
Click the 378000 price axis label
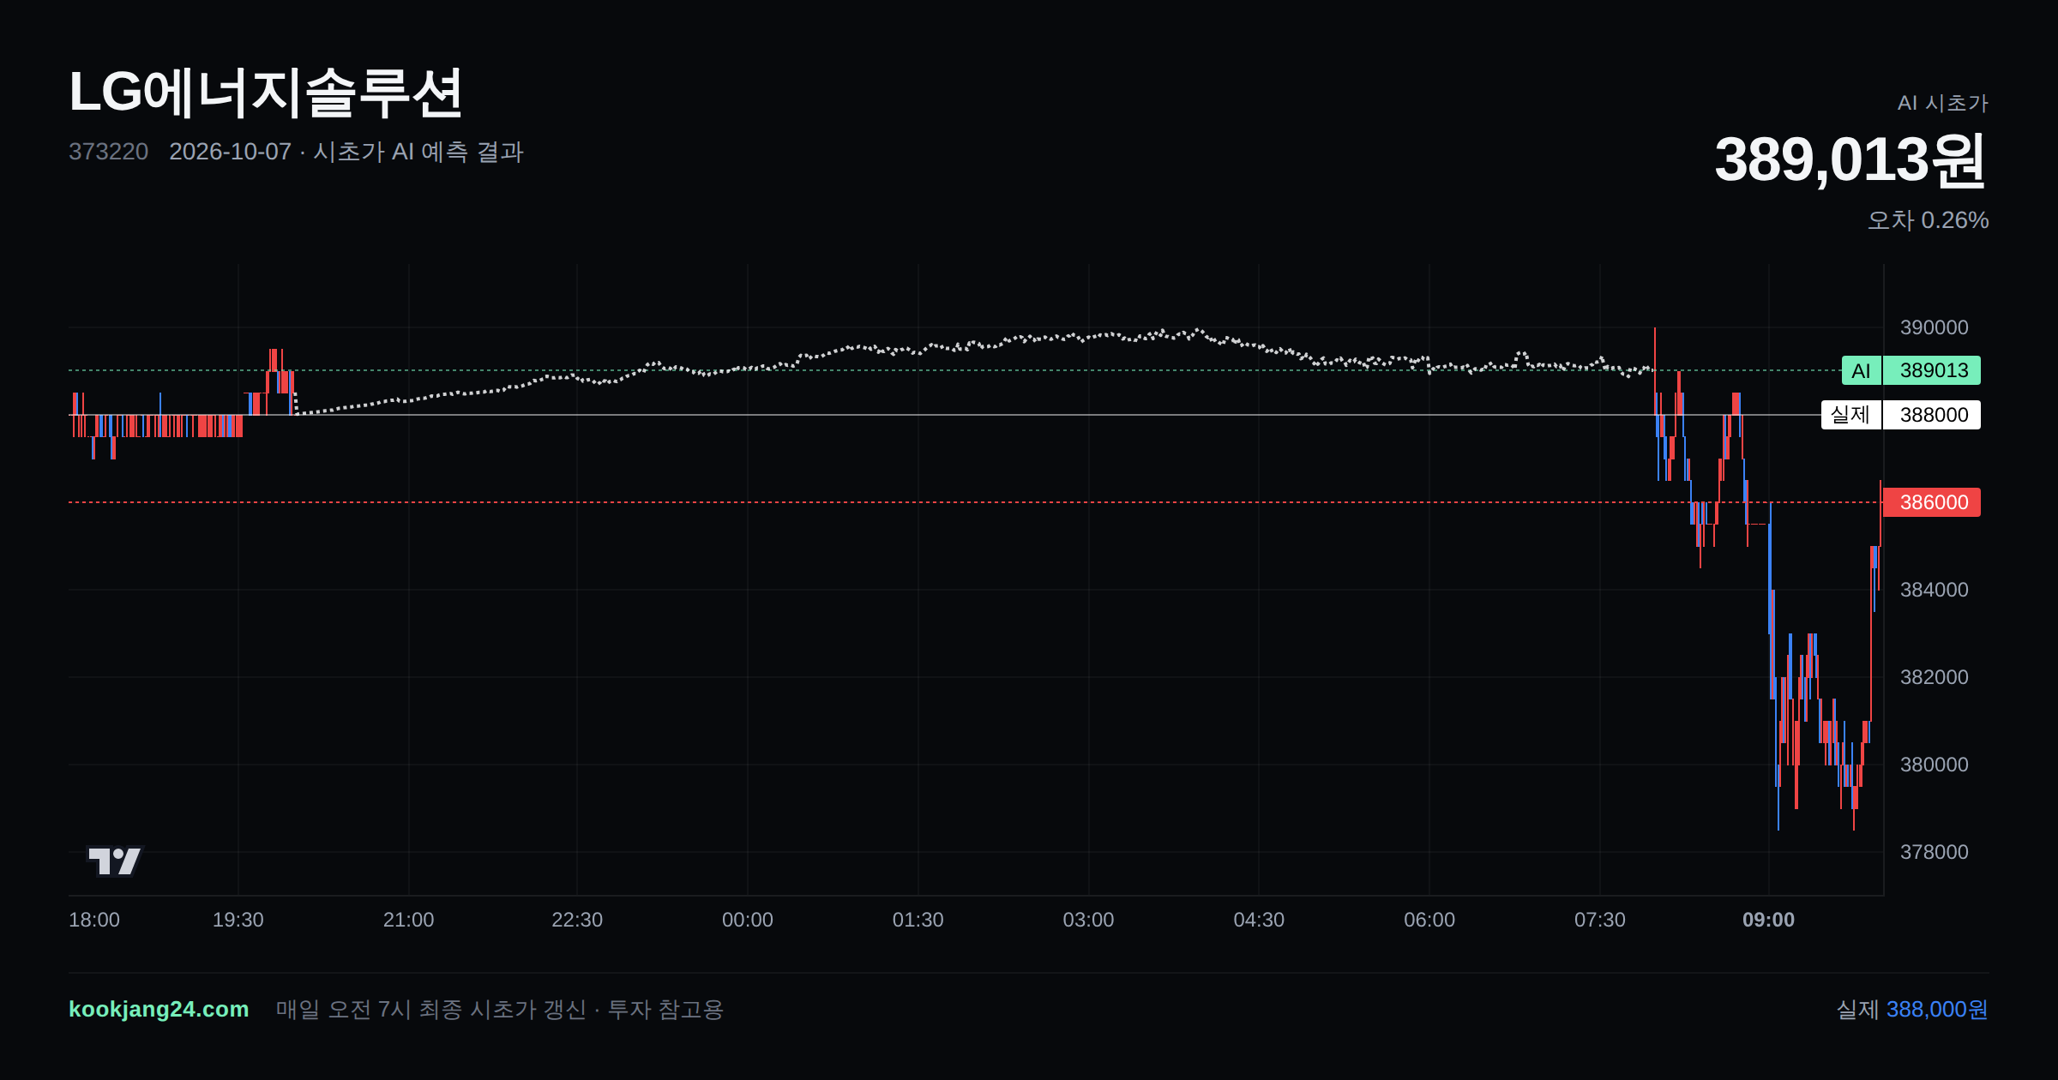point(1935,852)
